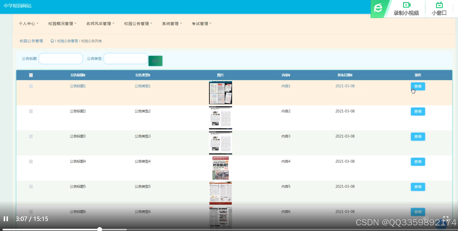Open the thumbnail image for 公告标题2
458x231 pixels.
pyautogui.click(x=220, y=118)
